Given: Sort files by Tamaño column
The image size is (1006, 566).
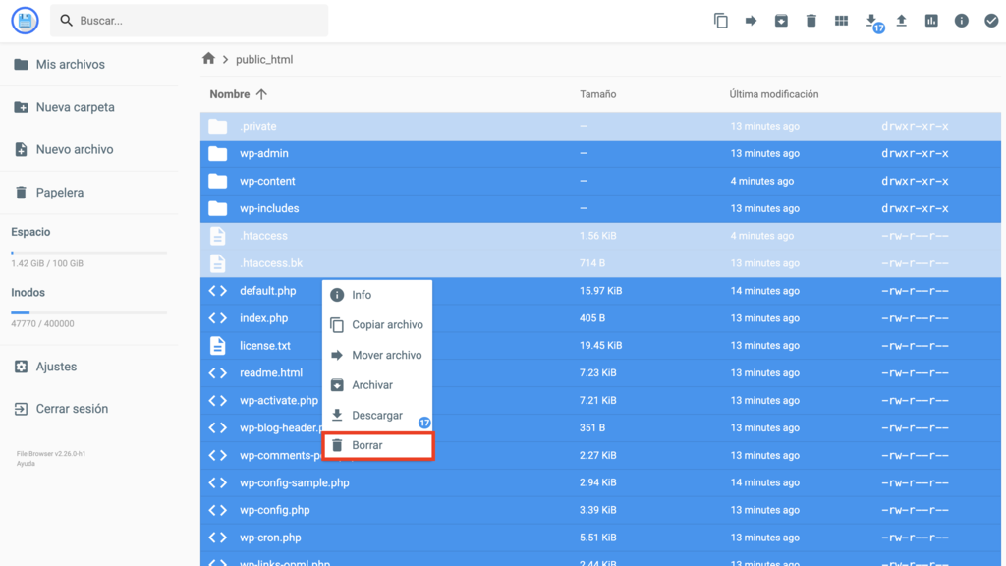Looking at the screenshot, I should (x=597, y=94).
